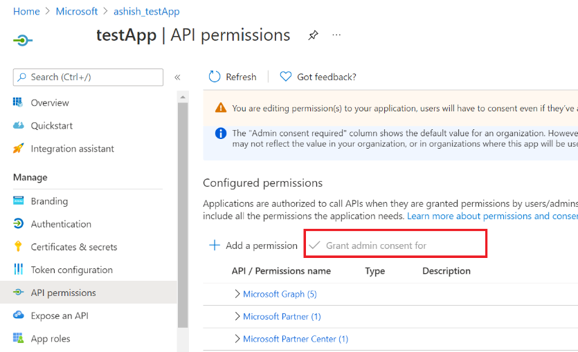Viewport: 578px width, 352px height.
Task: Sort by API / Permissions name column header
Action: (281, 270)
